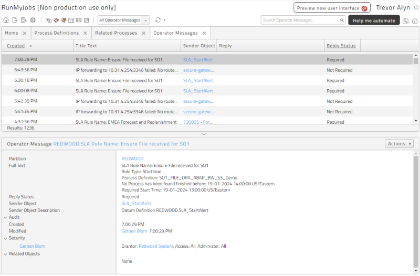Click the Sender Object column header
This screenshot has width=420, height=276.
click(x=199, y=46)
